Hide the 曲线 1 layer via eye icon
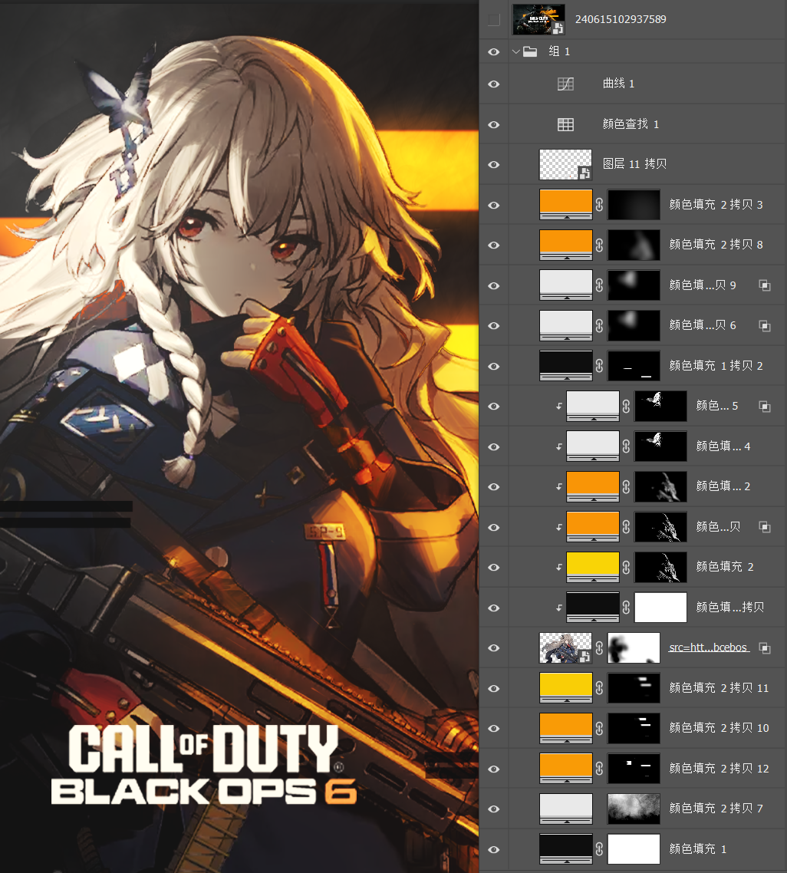 [494, 84]
